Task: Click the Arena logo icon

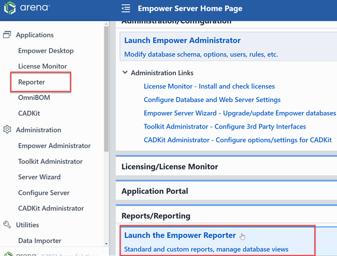Action: pyautogui.click(x=10, y=8)
